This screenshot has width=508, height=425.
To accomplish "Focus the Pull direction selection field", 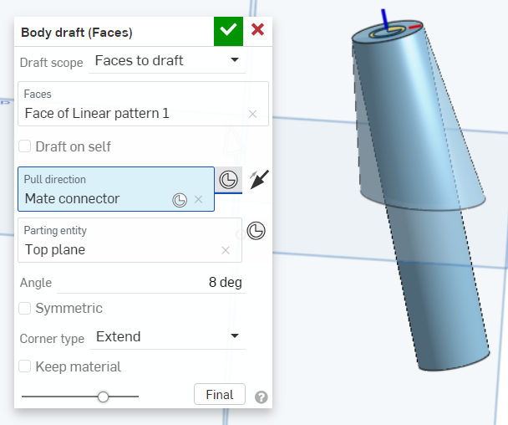I will pos(116,189).
